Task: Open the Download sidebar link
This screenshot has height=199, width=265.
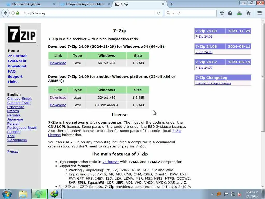Action: (x=17, y=66)
